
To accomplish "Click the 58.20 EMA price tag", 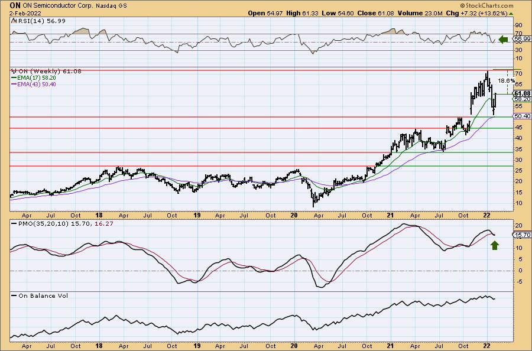I will pos(522,99).
